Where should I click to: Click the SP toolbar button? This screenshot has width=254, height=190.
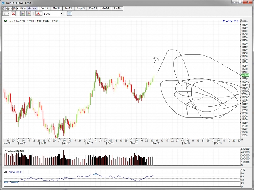tap(22, 8)
